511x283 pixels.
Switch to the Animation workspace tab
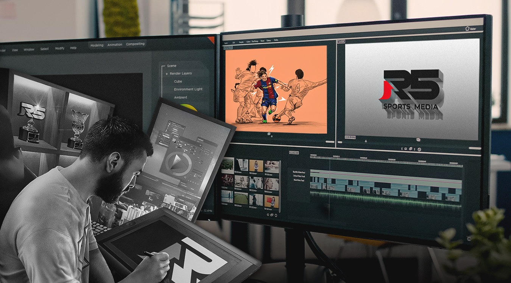pos(115,45)
